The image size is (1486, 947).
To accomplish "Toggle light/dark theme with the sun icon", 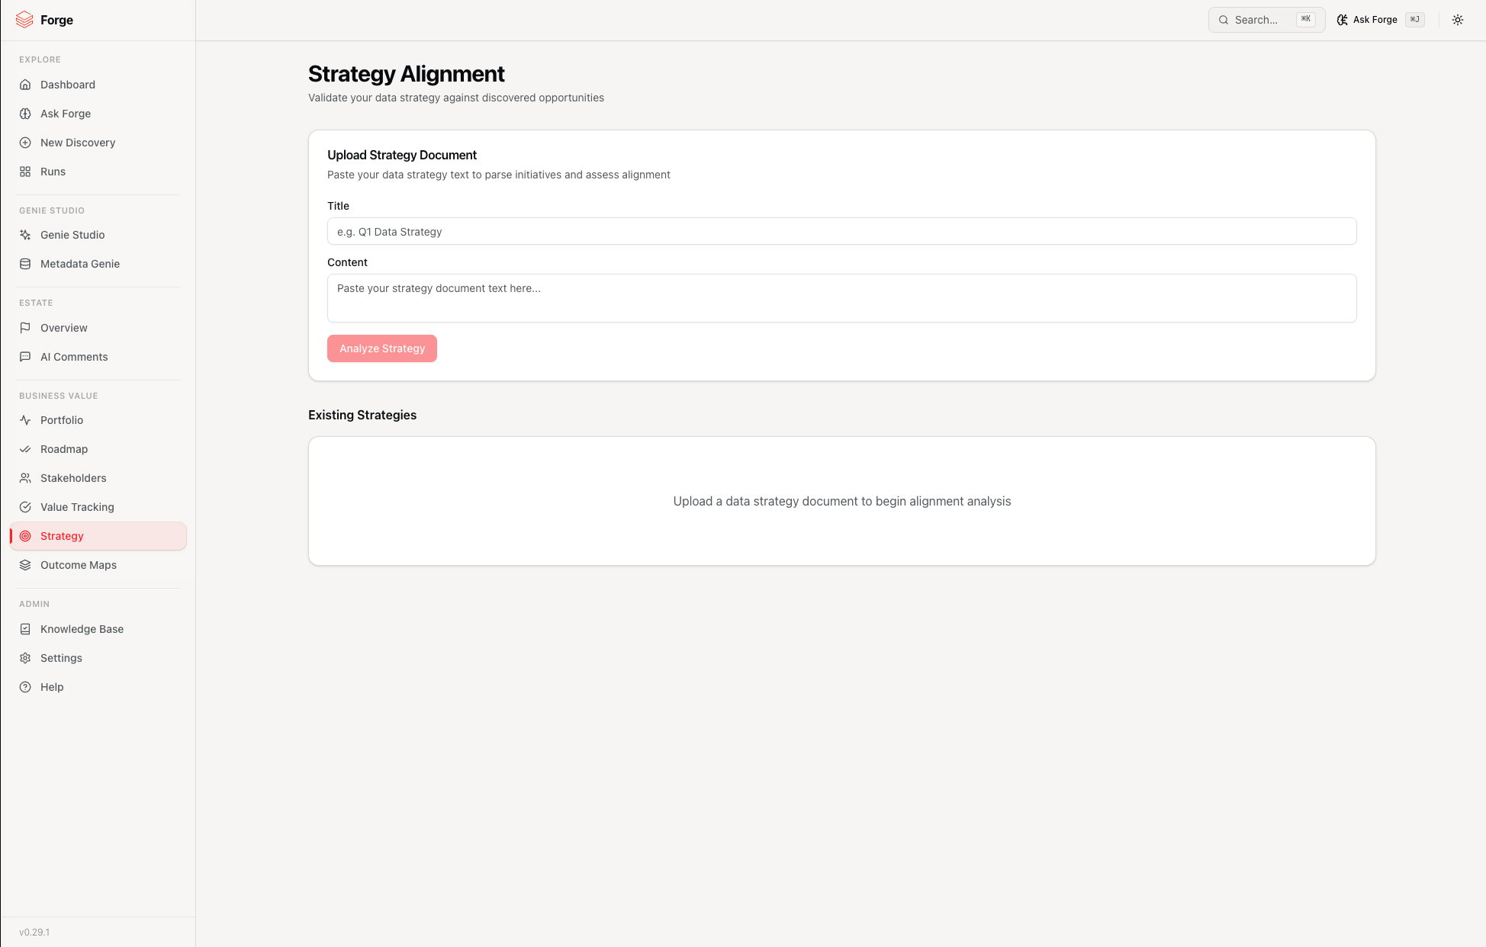I will [x=1458, y=20].
